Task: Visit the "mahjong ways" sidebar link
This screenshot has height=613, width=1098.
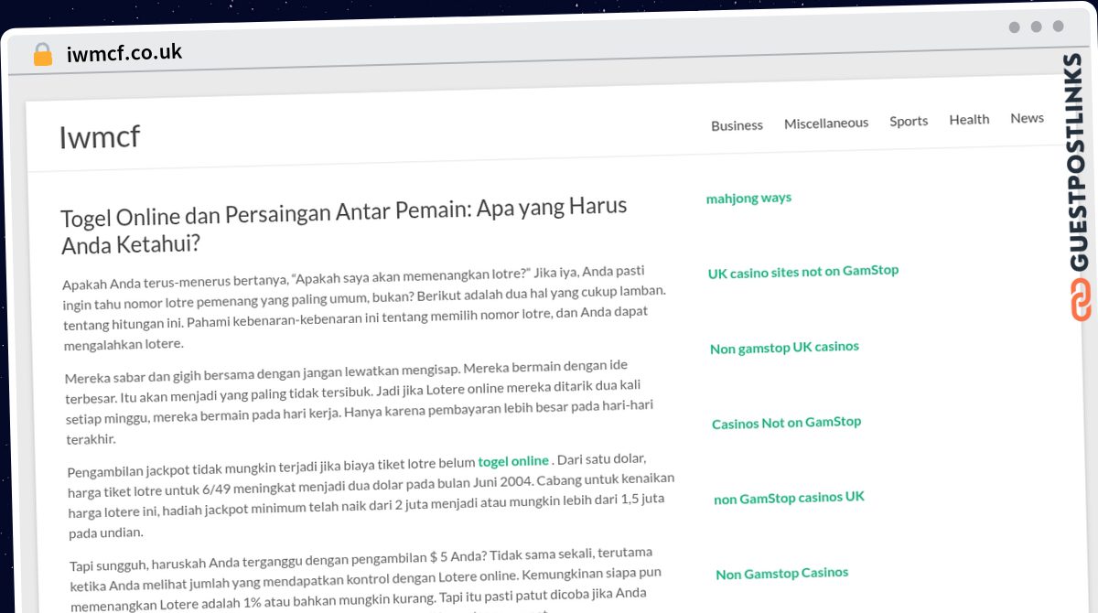Action: point(748,198)
